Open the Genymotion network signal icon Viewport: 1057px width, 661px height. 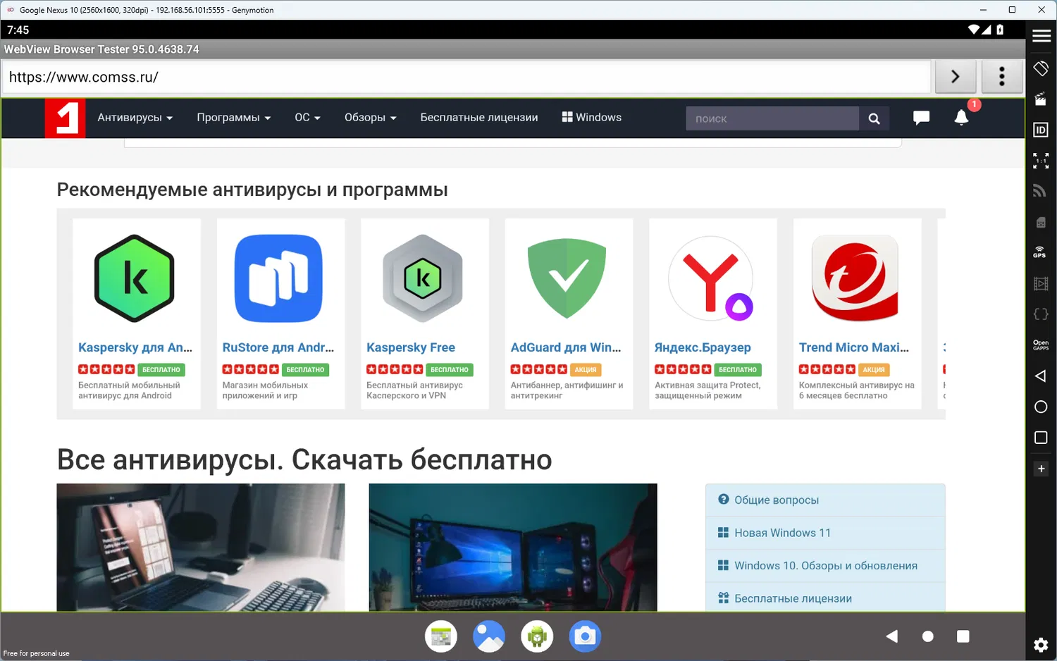click(x=1040, y=191)
